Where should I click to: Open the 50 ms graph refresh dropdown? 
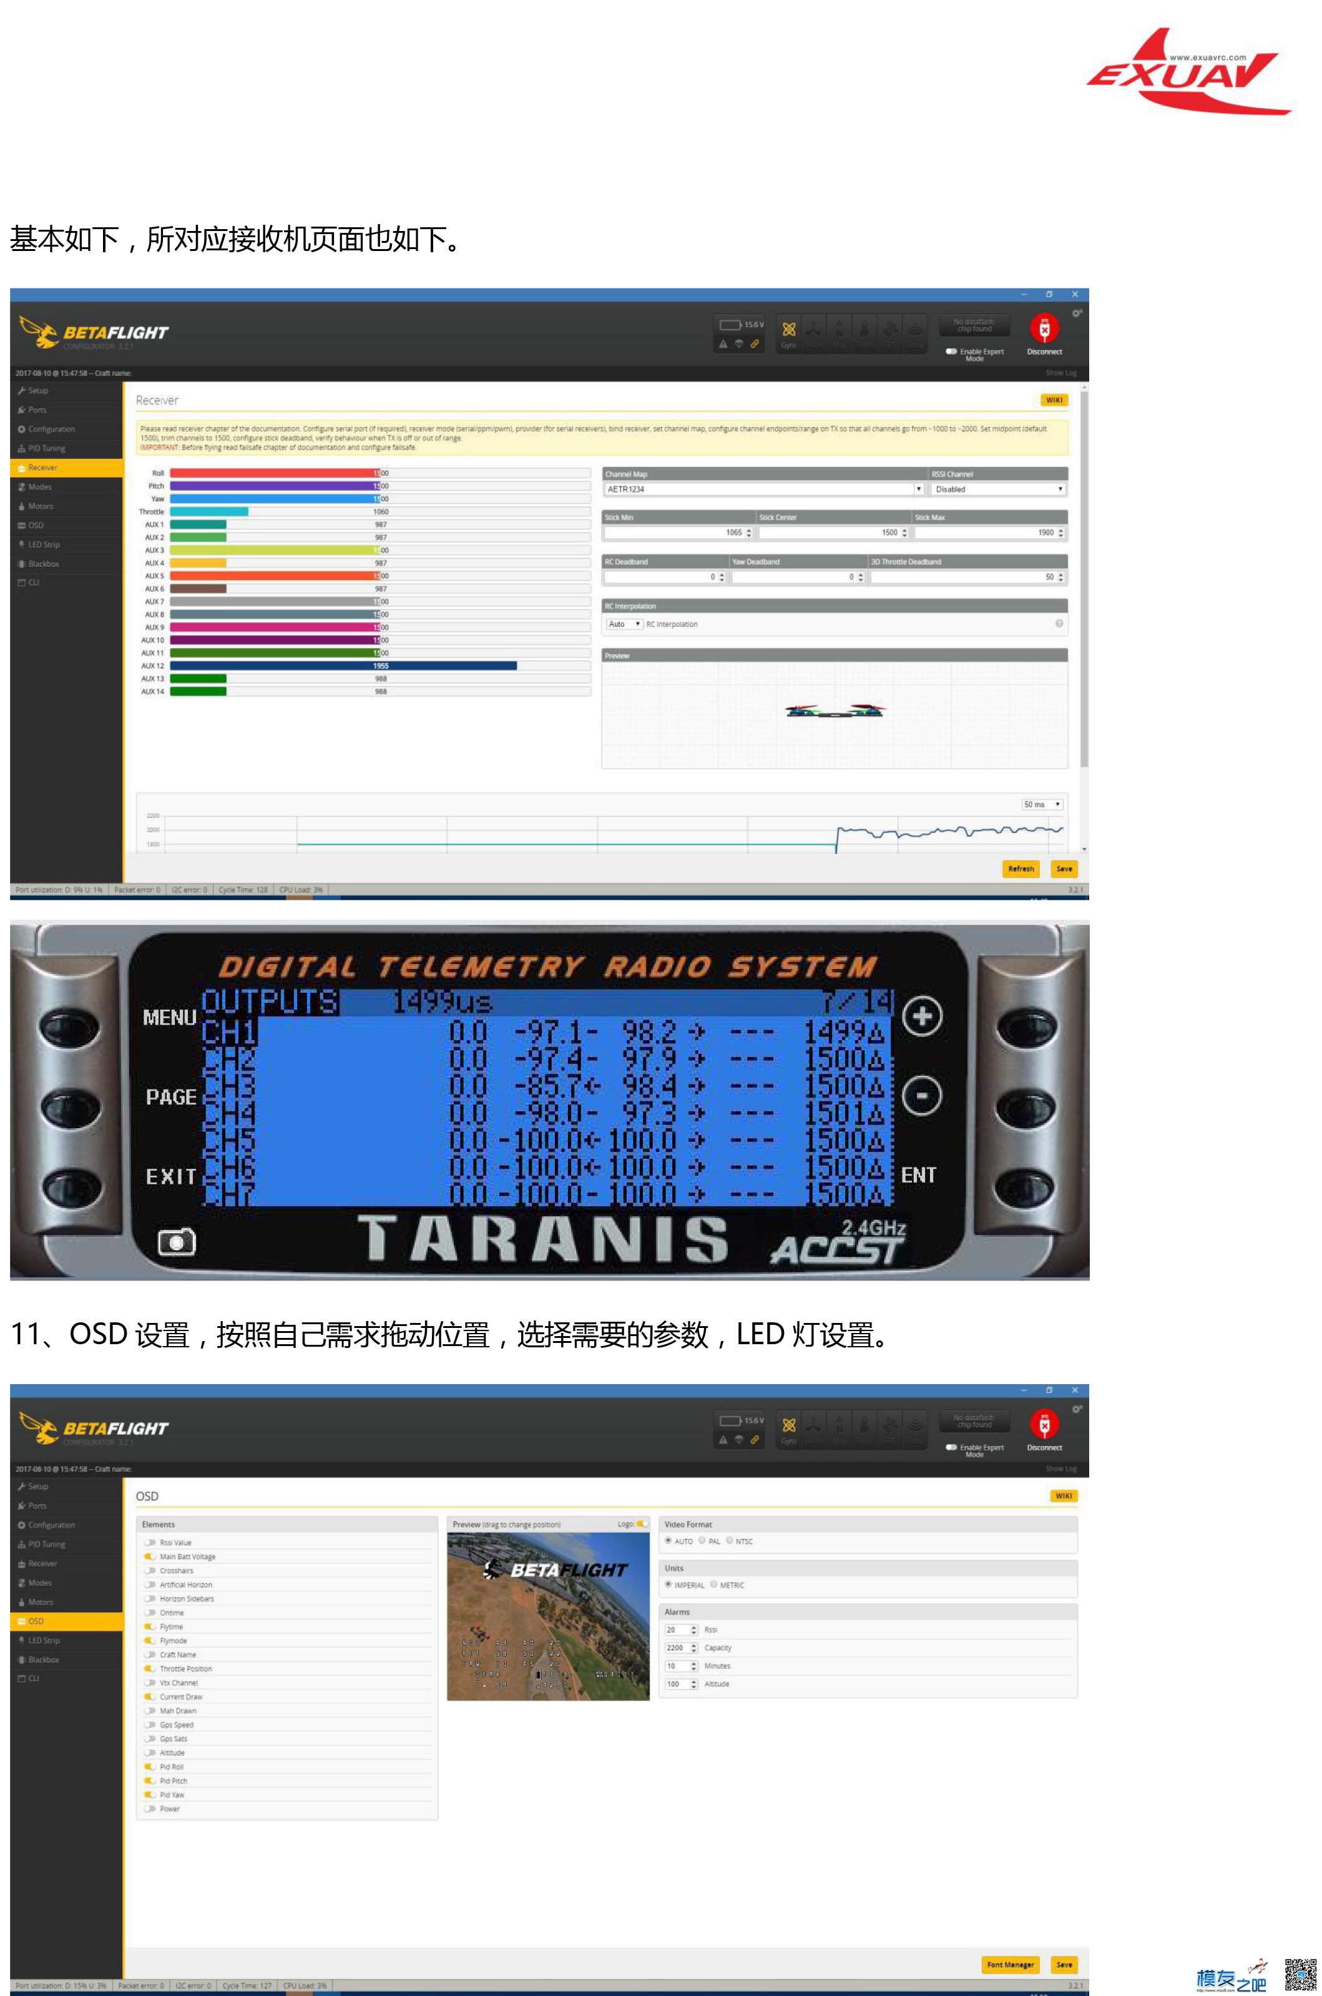pyautogui.click(x=1041, y=805)
